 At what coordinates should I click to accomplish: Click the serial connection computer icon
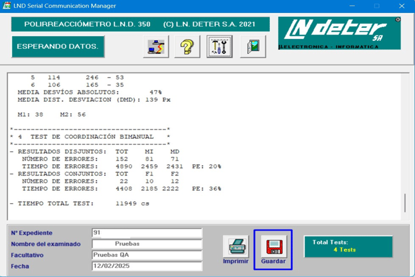(156, 46)
